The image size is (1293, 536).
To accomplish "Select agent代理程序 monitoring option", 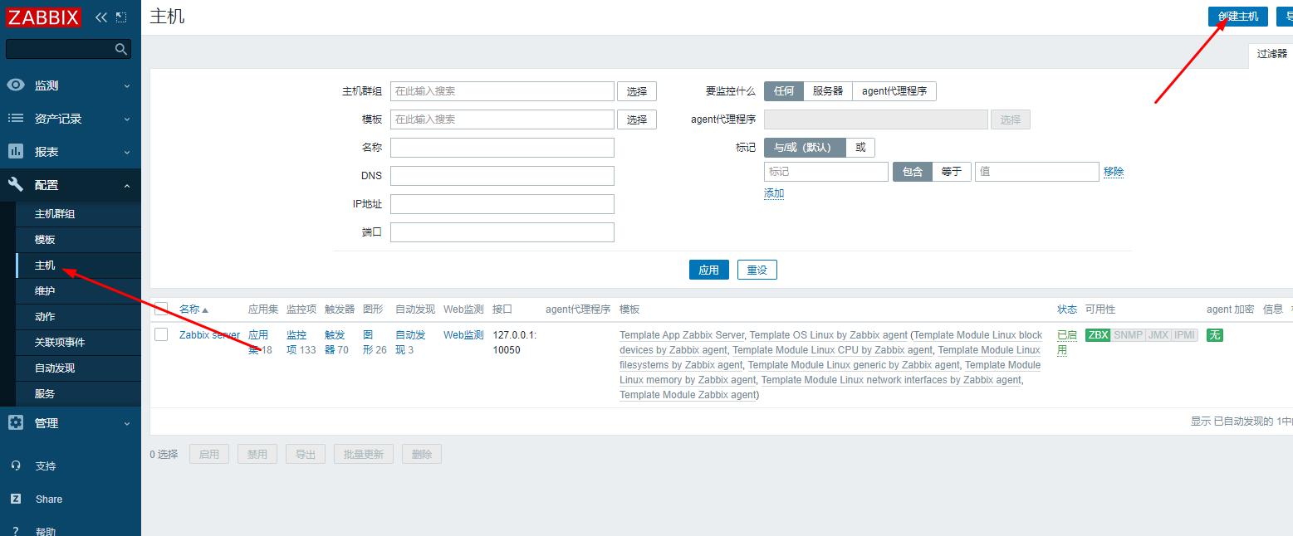I will [x=894, y=91].
